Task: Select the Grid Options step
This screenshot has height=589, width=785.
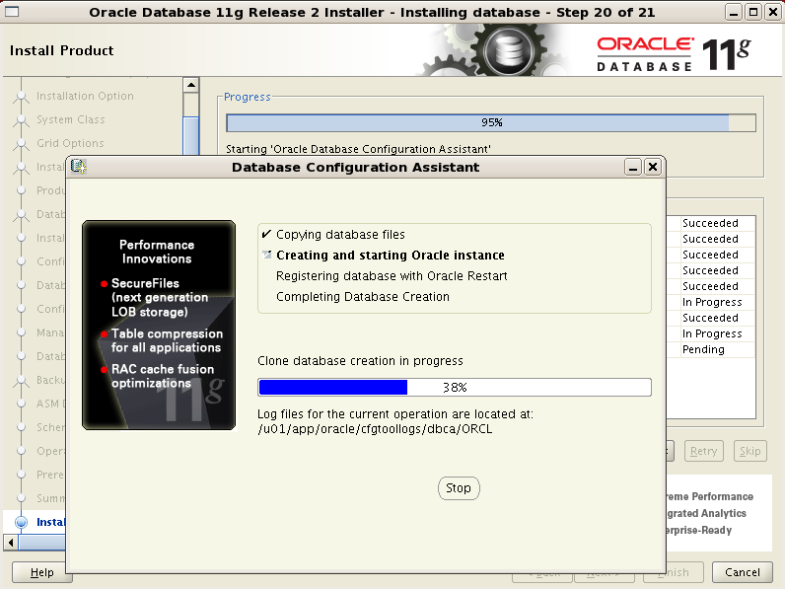Action: point(70,143)
